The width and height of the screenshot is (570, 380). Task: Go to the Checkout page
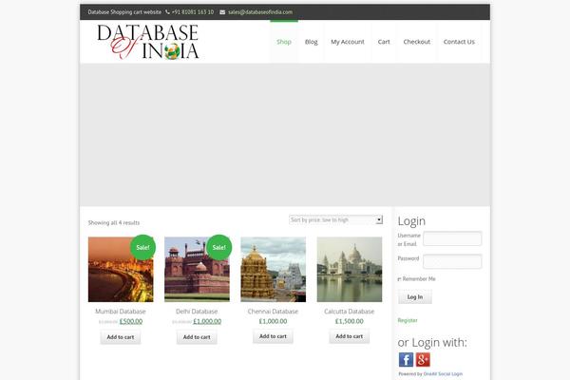(417, 42)
